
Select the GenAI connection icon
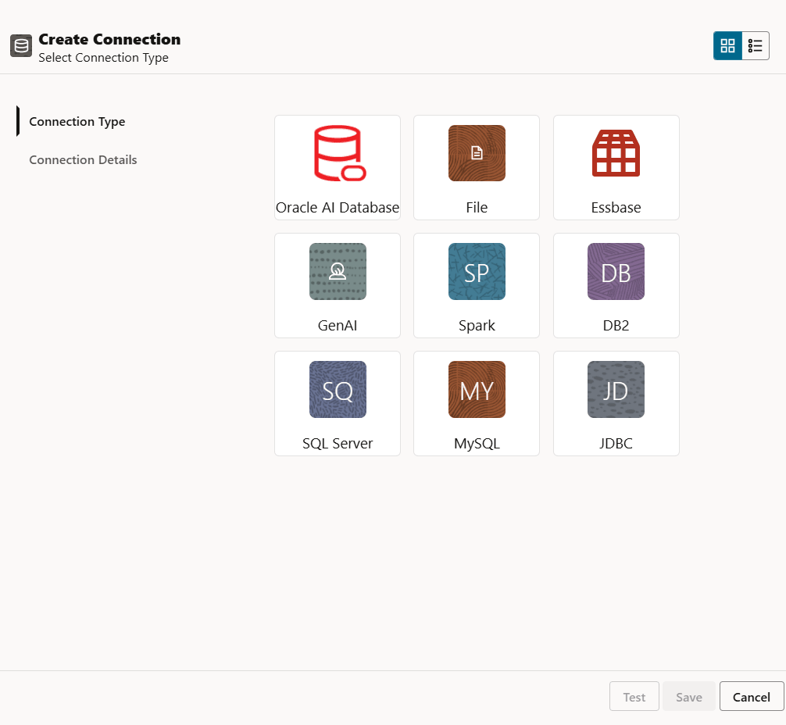pyautogui.click(x=338, y=271)
